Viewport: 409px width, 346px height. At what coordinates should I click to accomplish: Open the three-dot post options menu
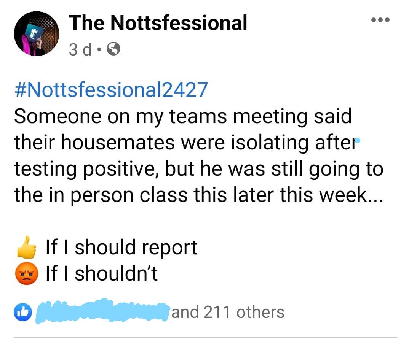tap(380, 20)
